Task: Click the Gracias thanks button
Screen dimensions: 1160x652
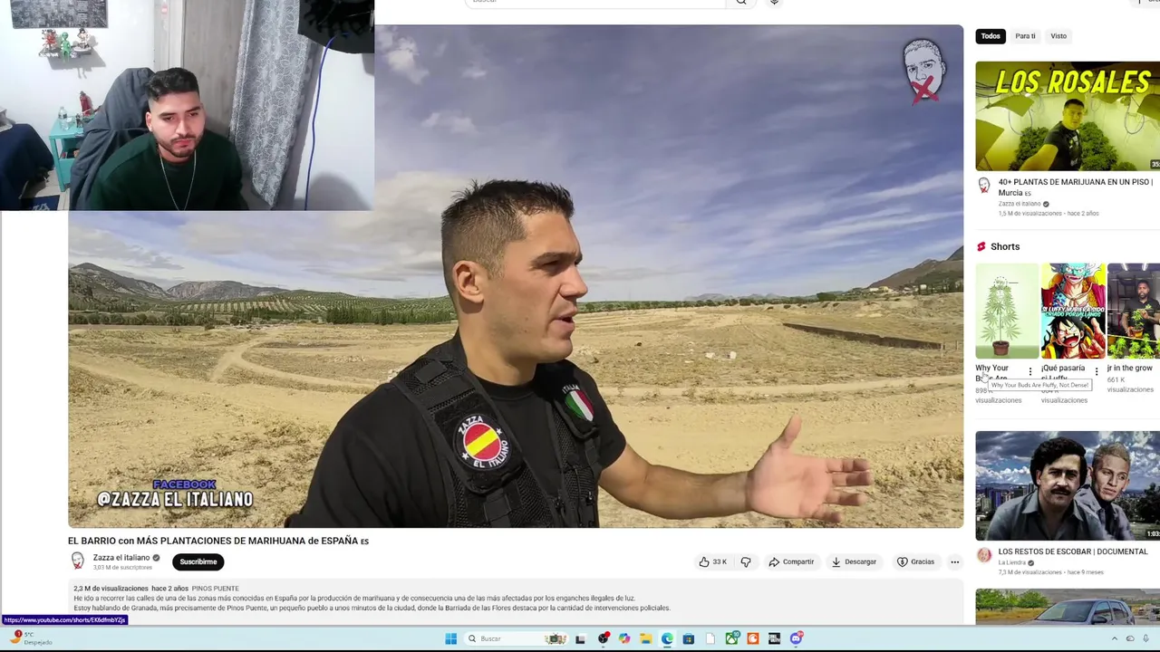Action: [x=915, y=561]
